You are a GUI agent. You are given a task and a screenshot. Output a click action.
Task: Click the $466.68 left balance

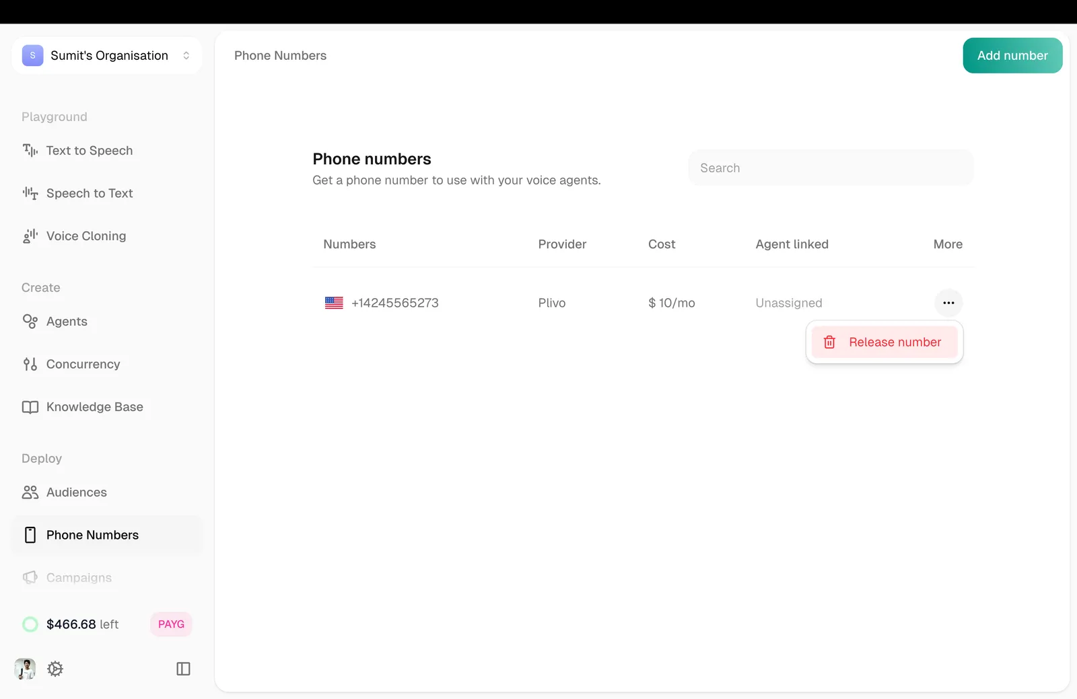pos(82,624)
